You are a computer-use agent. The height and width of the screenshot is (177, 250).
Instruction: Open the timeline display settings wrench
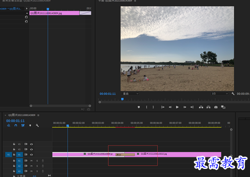pyautogui.click(x=37, y=125)
